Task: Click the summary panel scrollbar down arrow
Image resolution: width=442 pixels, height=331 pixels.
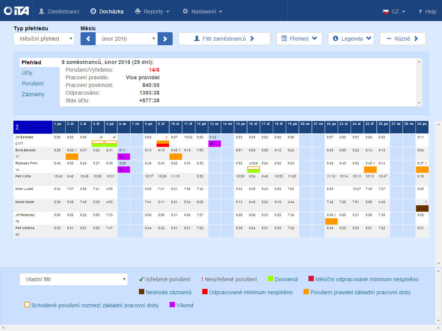Action: pos(419,103)
